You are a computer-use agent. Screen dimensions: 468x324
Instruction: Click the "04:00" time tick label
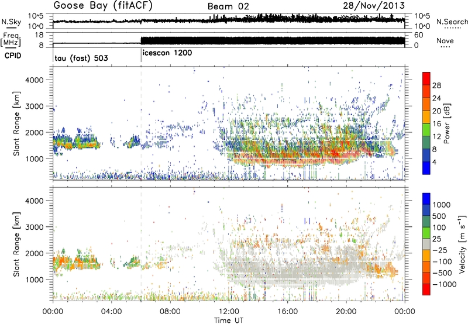click(111, 311)
